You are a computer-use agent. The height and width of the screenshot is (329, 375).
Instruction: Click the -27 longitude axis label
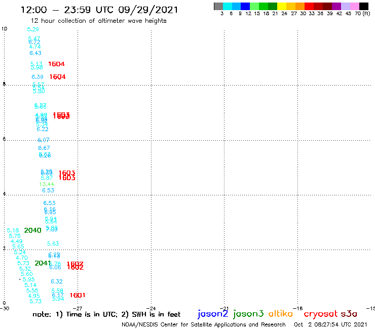[78, 308]
